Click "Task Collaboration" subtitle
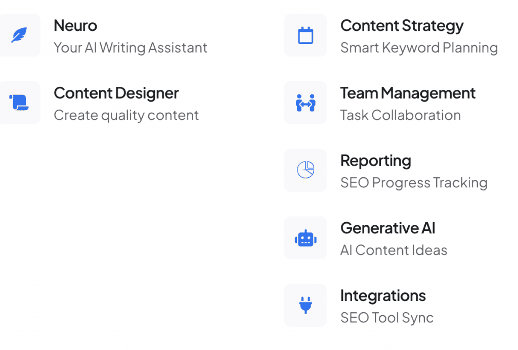Viewport: 518px width, 350px height. coord(400,115)
